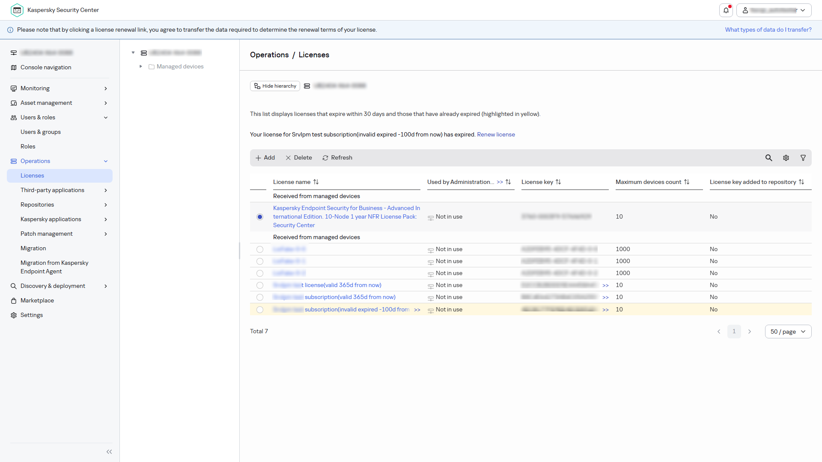The width and height of the screenshot is (822, 462).
Task: Select radio for license valid 365d row
Action: 260,285
